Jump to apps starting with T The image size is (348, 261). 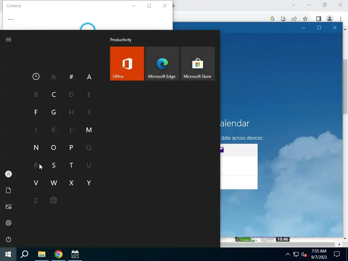(71, 165)
